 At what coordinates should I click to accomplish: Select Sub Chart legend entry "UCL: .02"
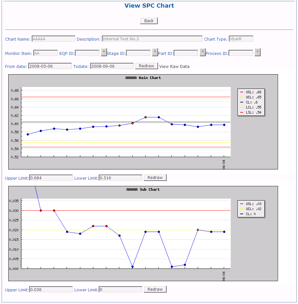(x=251, y=209)
